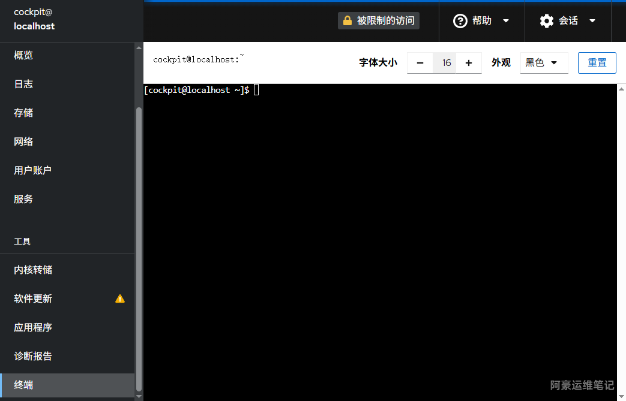Viewport: 626px width, 401px height.
Task: Open the 服务 services page
Action: click(x=67, y=199)
